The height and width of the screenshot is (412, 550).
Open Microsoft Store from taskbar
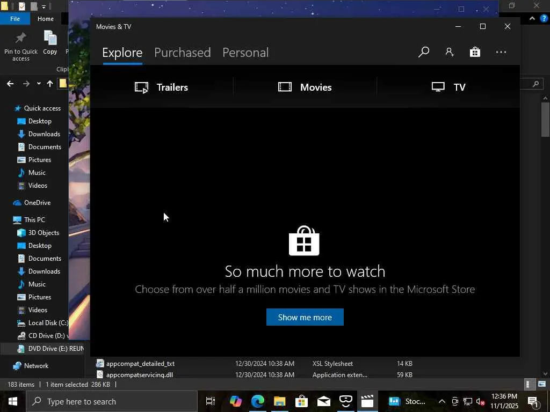click(x=301, y=401)
